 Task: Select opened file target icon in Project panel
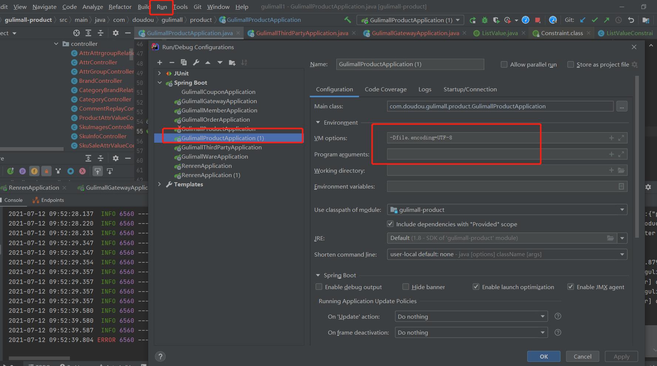[77, 33]
